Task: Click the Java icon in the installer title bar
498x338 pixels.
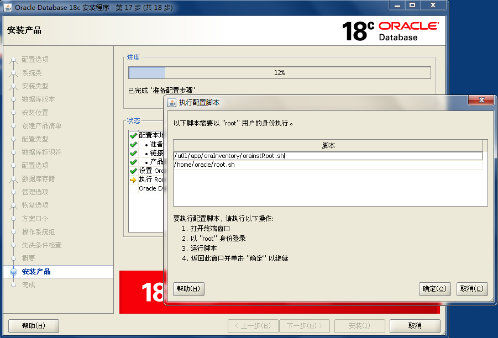Action: click(x=8, y=7)
